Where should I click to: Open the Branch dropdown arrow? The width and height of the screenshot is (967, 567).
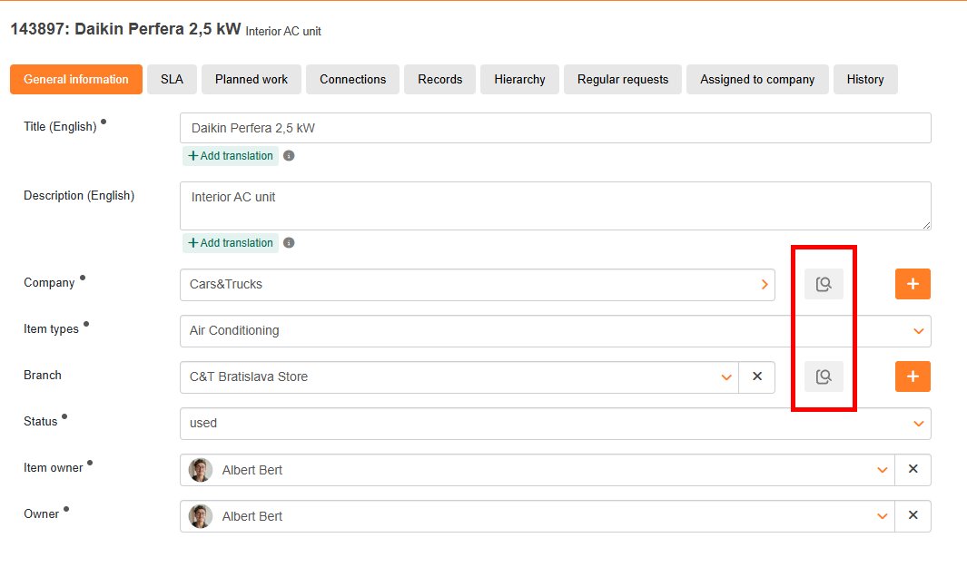point(726,377)
